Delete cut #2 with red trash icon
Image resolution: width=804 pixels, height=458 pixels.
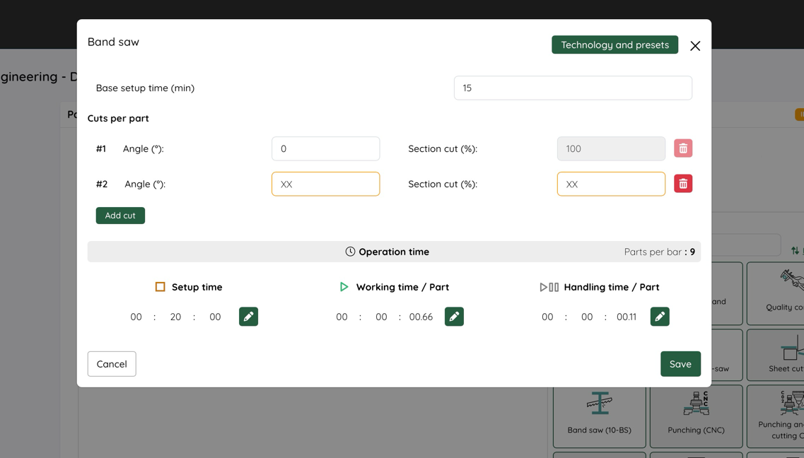[x=683, y=184]
